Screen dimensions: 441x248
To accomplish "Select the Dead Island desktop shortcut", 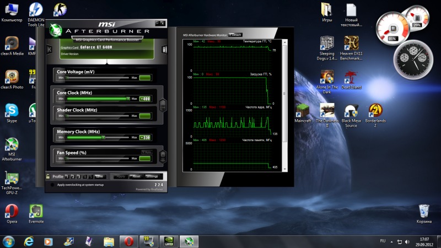I will coord(351,80).
